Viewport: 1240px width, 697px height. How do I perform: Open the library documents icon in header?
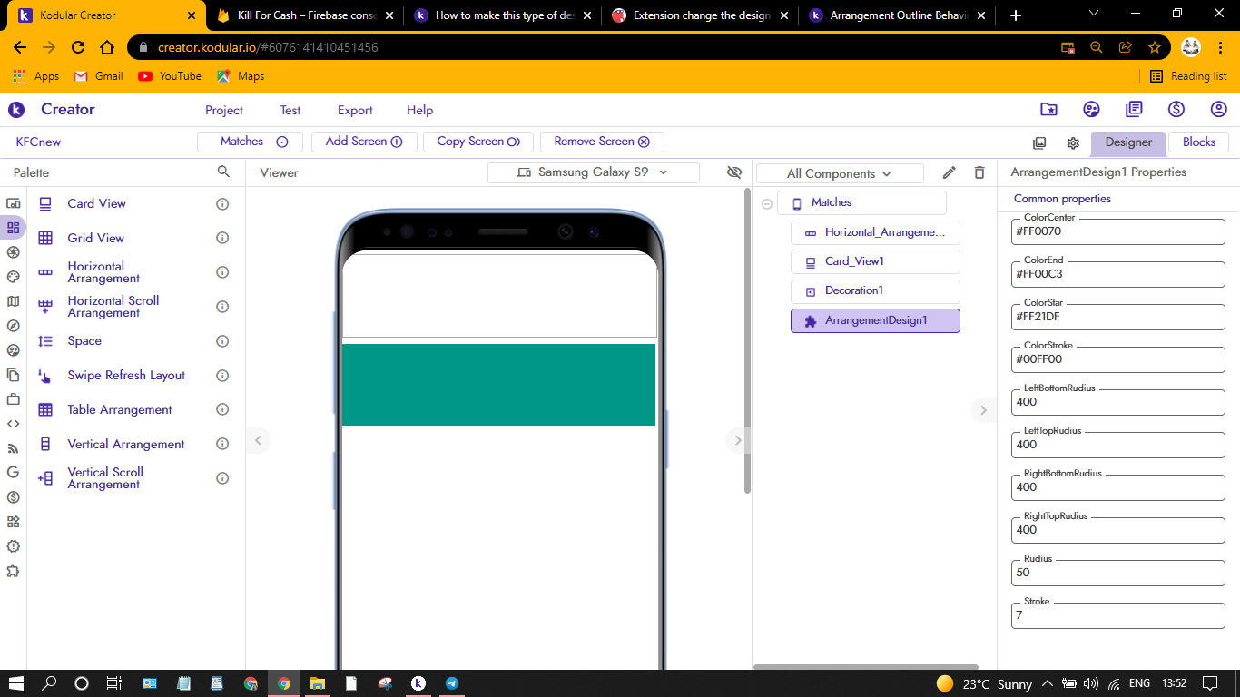click(x=1134, y=110)
